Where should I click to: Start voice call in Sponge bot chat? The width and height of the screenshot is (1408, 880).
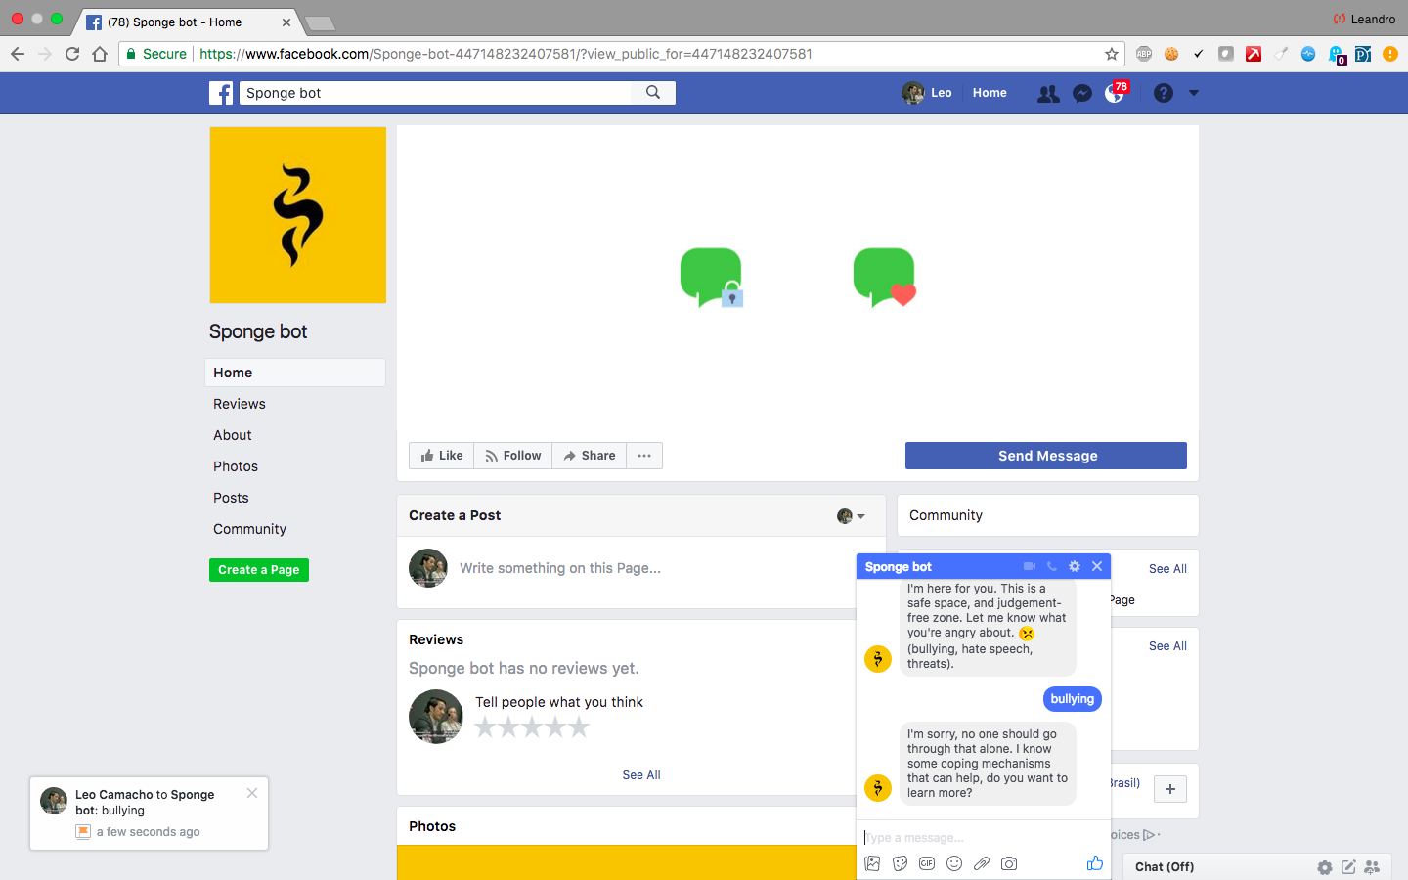point(1052,566)
